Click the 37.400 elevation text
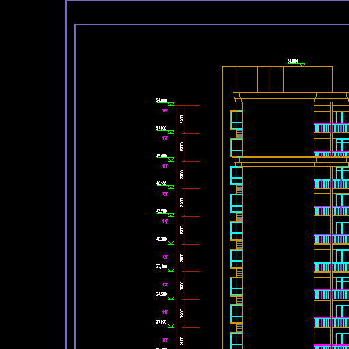The image size is (349, 349). tap(162, 267)
